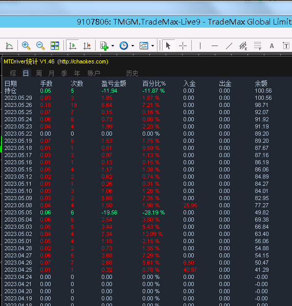Switch to the 周 weekly tab
Image resolution: width=292 pixels, height=306 pixels.
[x=39, y=73]
